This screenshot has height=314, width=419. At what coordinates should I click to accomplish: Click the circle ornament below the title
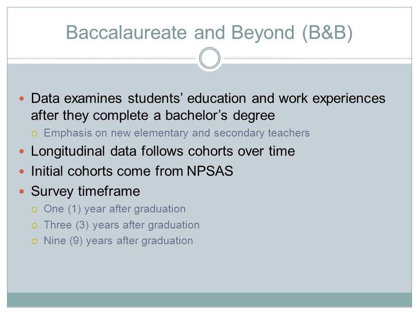pos(210,58)
